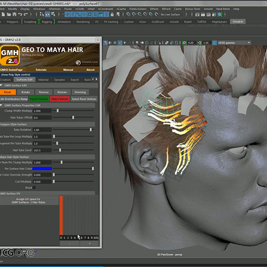Screen dimensions: 267x267
Task: Click the right tab scroll arrow
Action: tap(97, 79)
